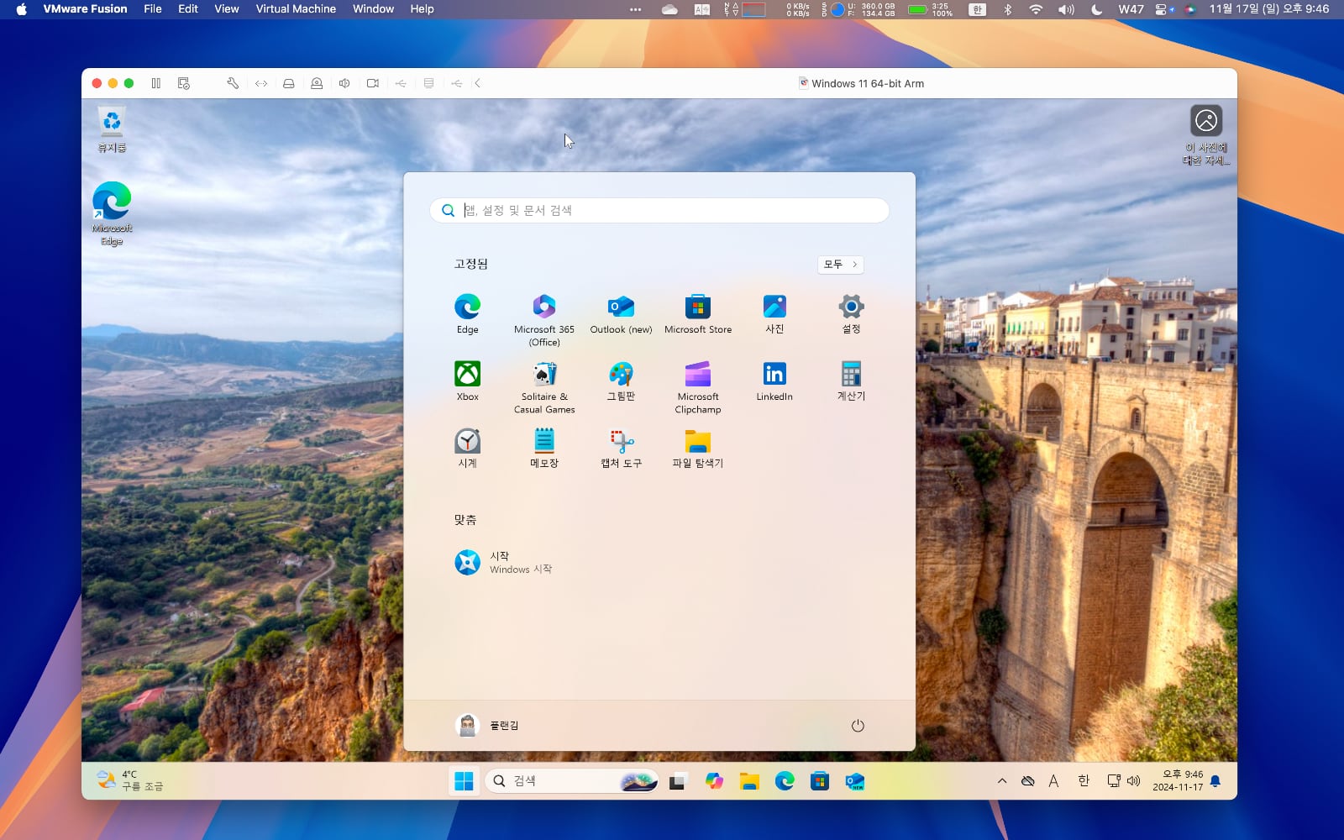Open the Help menu
This screenshot has height=840, width=1344.
(422, 9)
